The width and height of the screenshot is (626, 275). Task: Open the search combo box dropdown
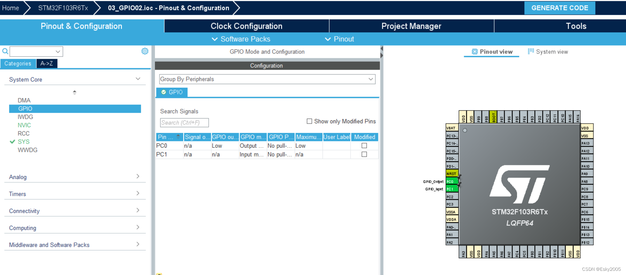click(58, 52)
